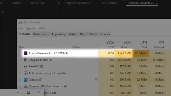
Task: Expand the Adobe Premiere Pro process group
Action: (20, 53)
